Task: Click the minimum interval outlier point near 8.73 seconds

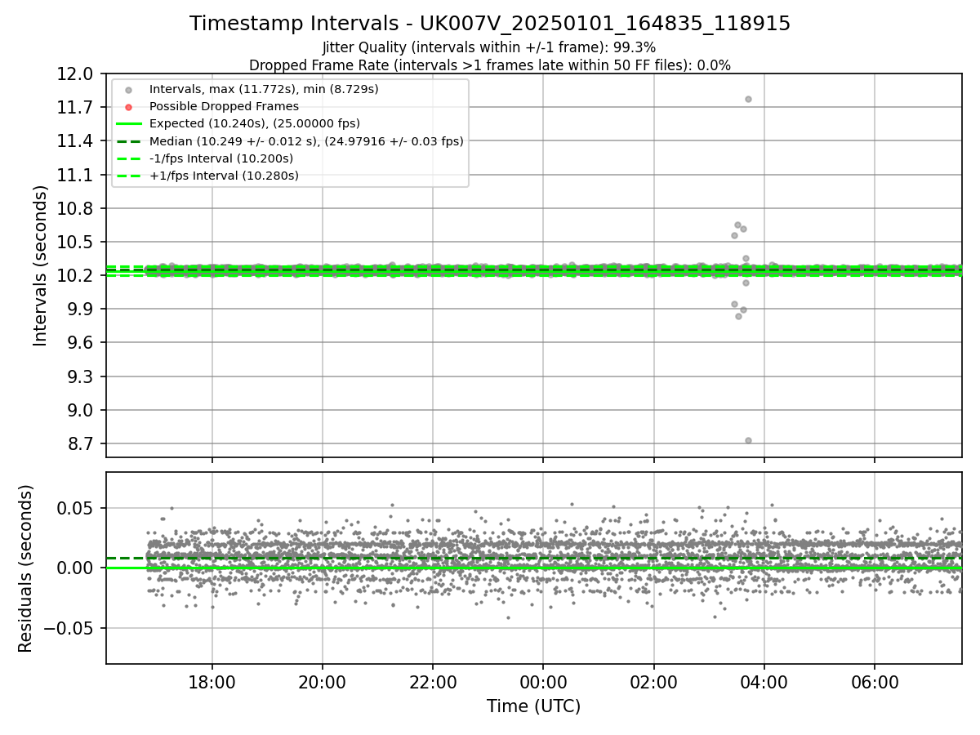Action: tap(748, 440)
